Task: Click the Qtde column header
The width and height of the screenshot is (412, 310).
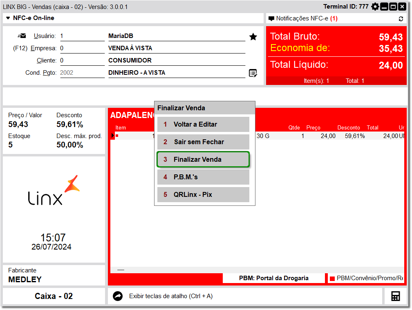Action: click(294, 127)
